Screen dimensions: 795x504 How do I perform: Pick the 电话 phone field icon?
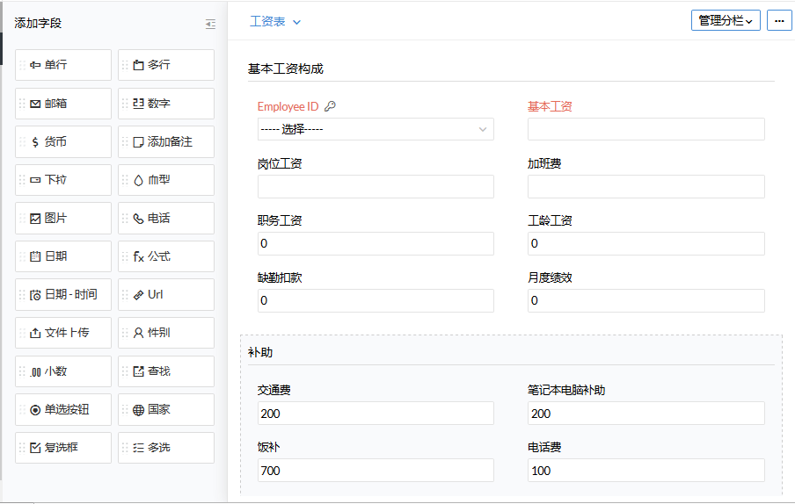[x=138, y=219]
